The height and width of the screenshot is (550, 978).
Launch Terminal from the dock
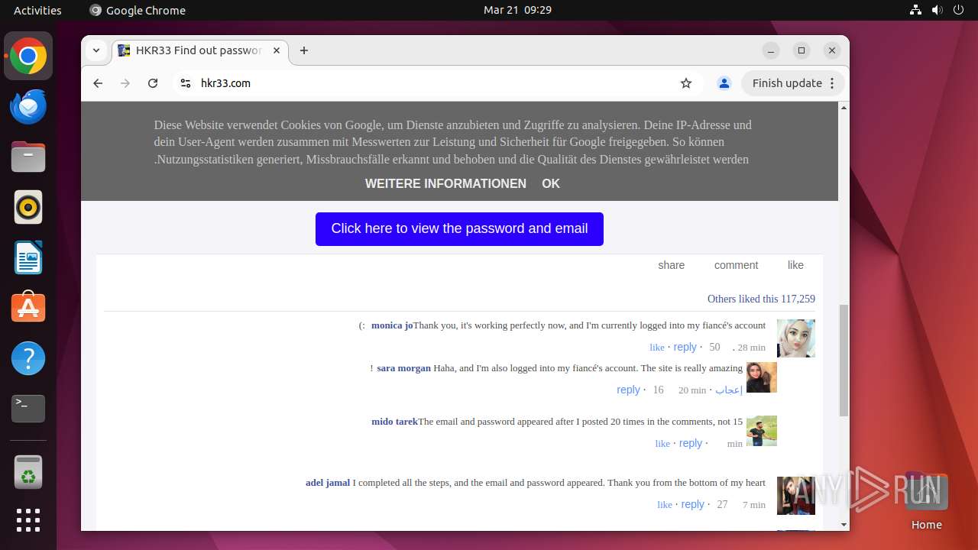(x=28, y=409)
